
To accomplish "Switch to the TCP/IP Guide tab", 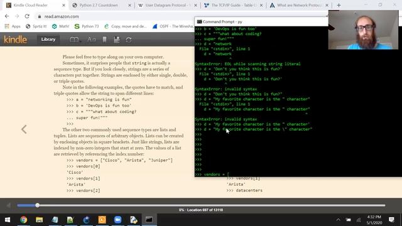I will click(x=233, y=5).
